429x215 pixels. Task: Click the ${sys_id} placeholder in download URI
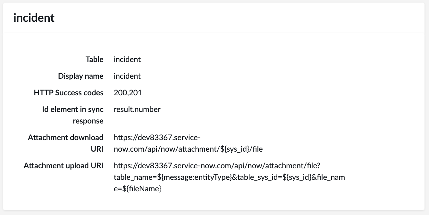tap(233, 149)
